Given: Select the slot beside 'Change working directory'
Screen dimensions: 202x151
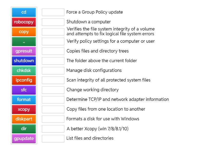Looking at the screenshot, I should point(53,90).
